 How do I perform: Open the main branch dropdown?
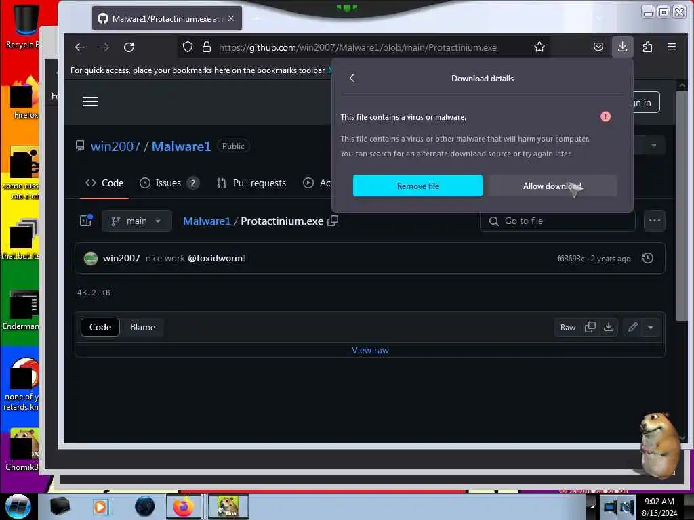[x=136, y=221]
